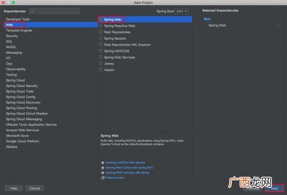287x195 pixels.
Task: Click the green maximize window button
Action: click(x=13, y=2)
